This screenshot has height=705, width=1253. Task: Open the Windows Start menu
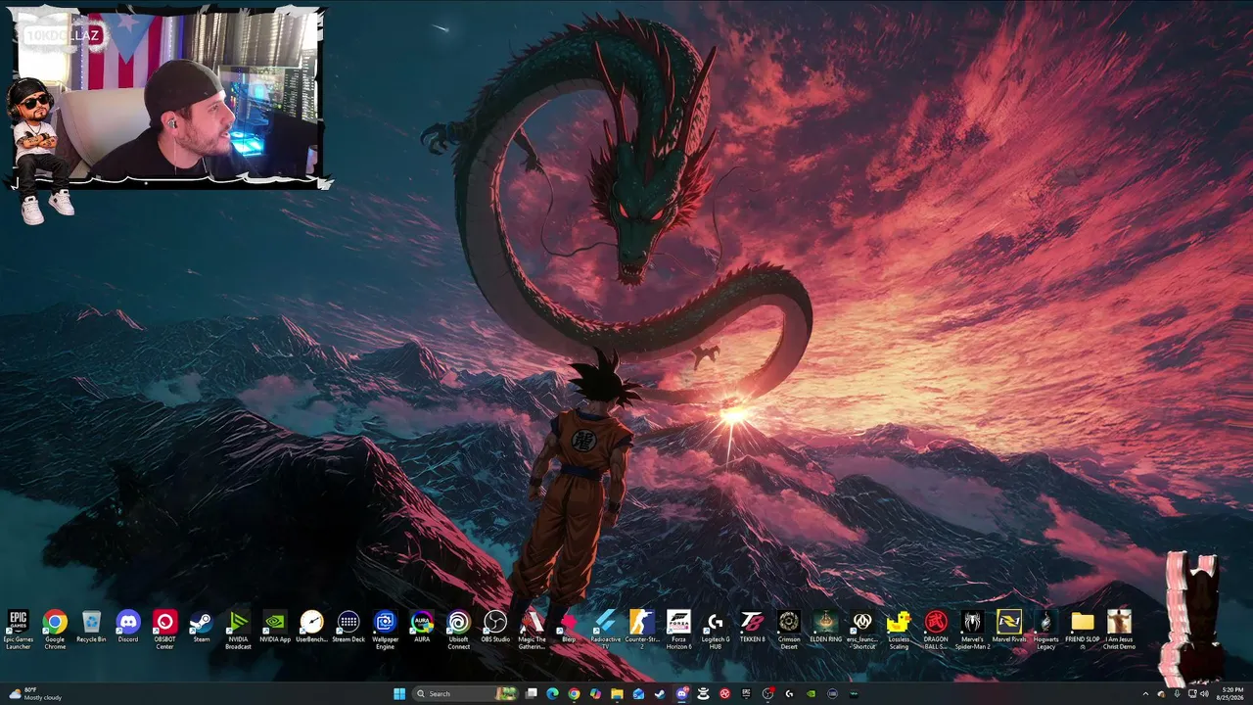click(x=399, y=694)
